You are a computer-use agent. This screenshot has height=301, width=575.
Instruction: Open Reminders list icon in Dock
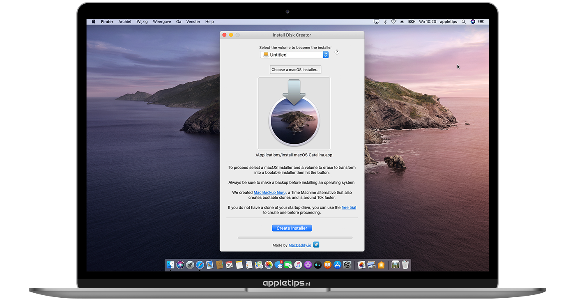249,265
